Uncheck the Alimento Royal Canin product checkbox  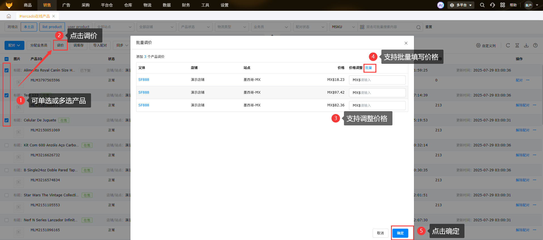7,70
